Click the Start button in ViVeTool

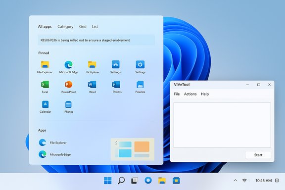click(x=258, y=155)
